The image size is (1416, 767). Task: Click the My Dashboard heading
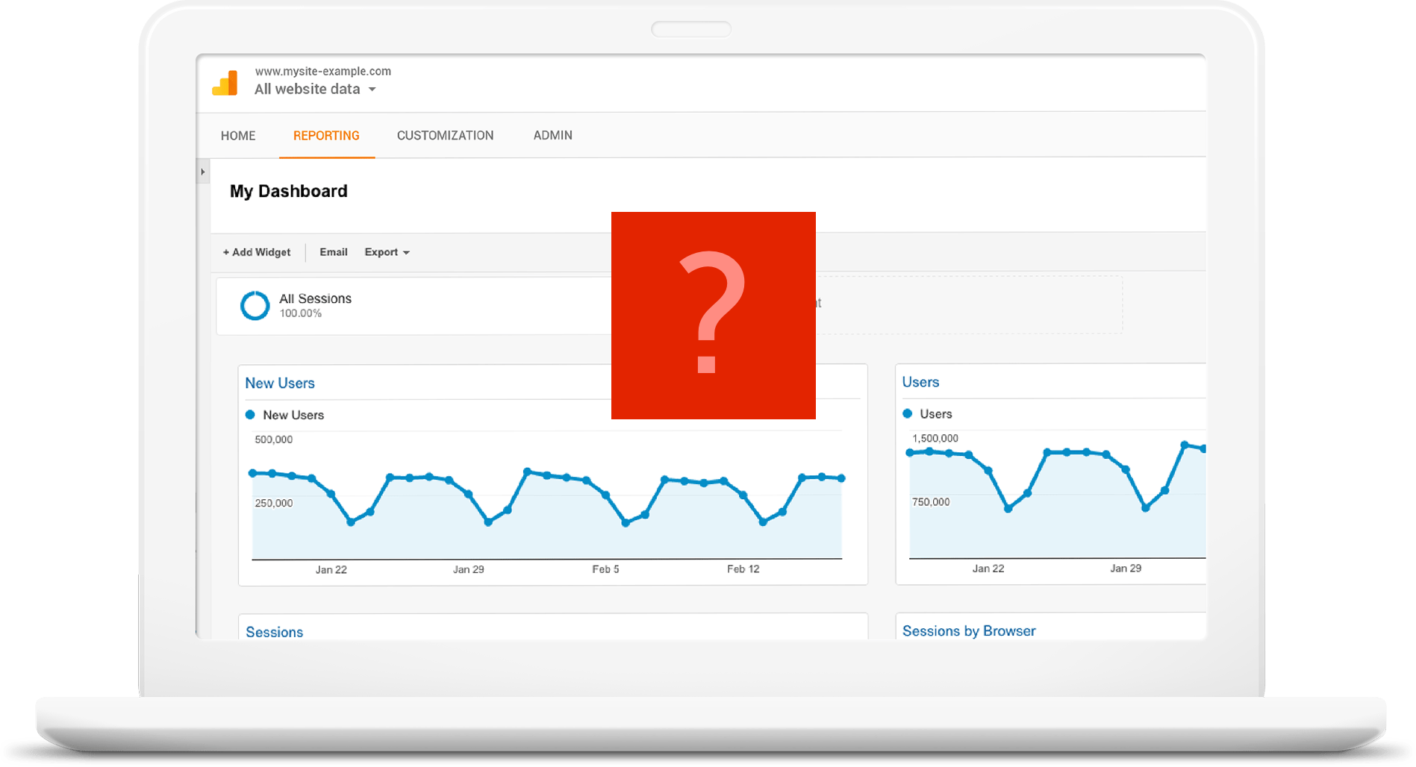[289, 191]
